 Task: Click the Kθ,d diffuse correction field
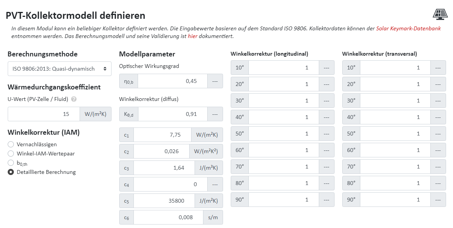[x=172, y=114]
